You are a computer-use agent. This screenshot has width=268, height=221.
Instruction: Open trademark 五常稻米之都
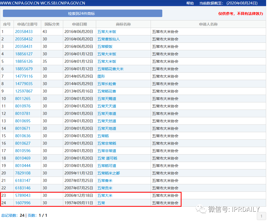pyautogui.click(x=109, y=173)
